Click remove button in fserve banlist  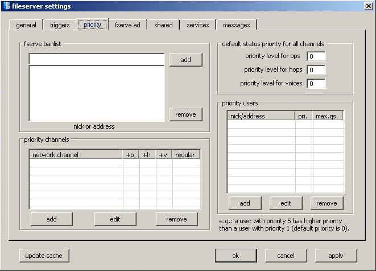coord(186,114)
